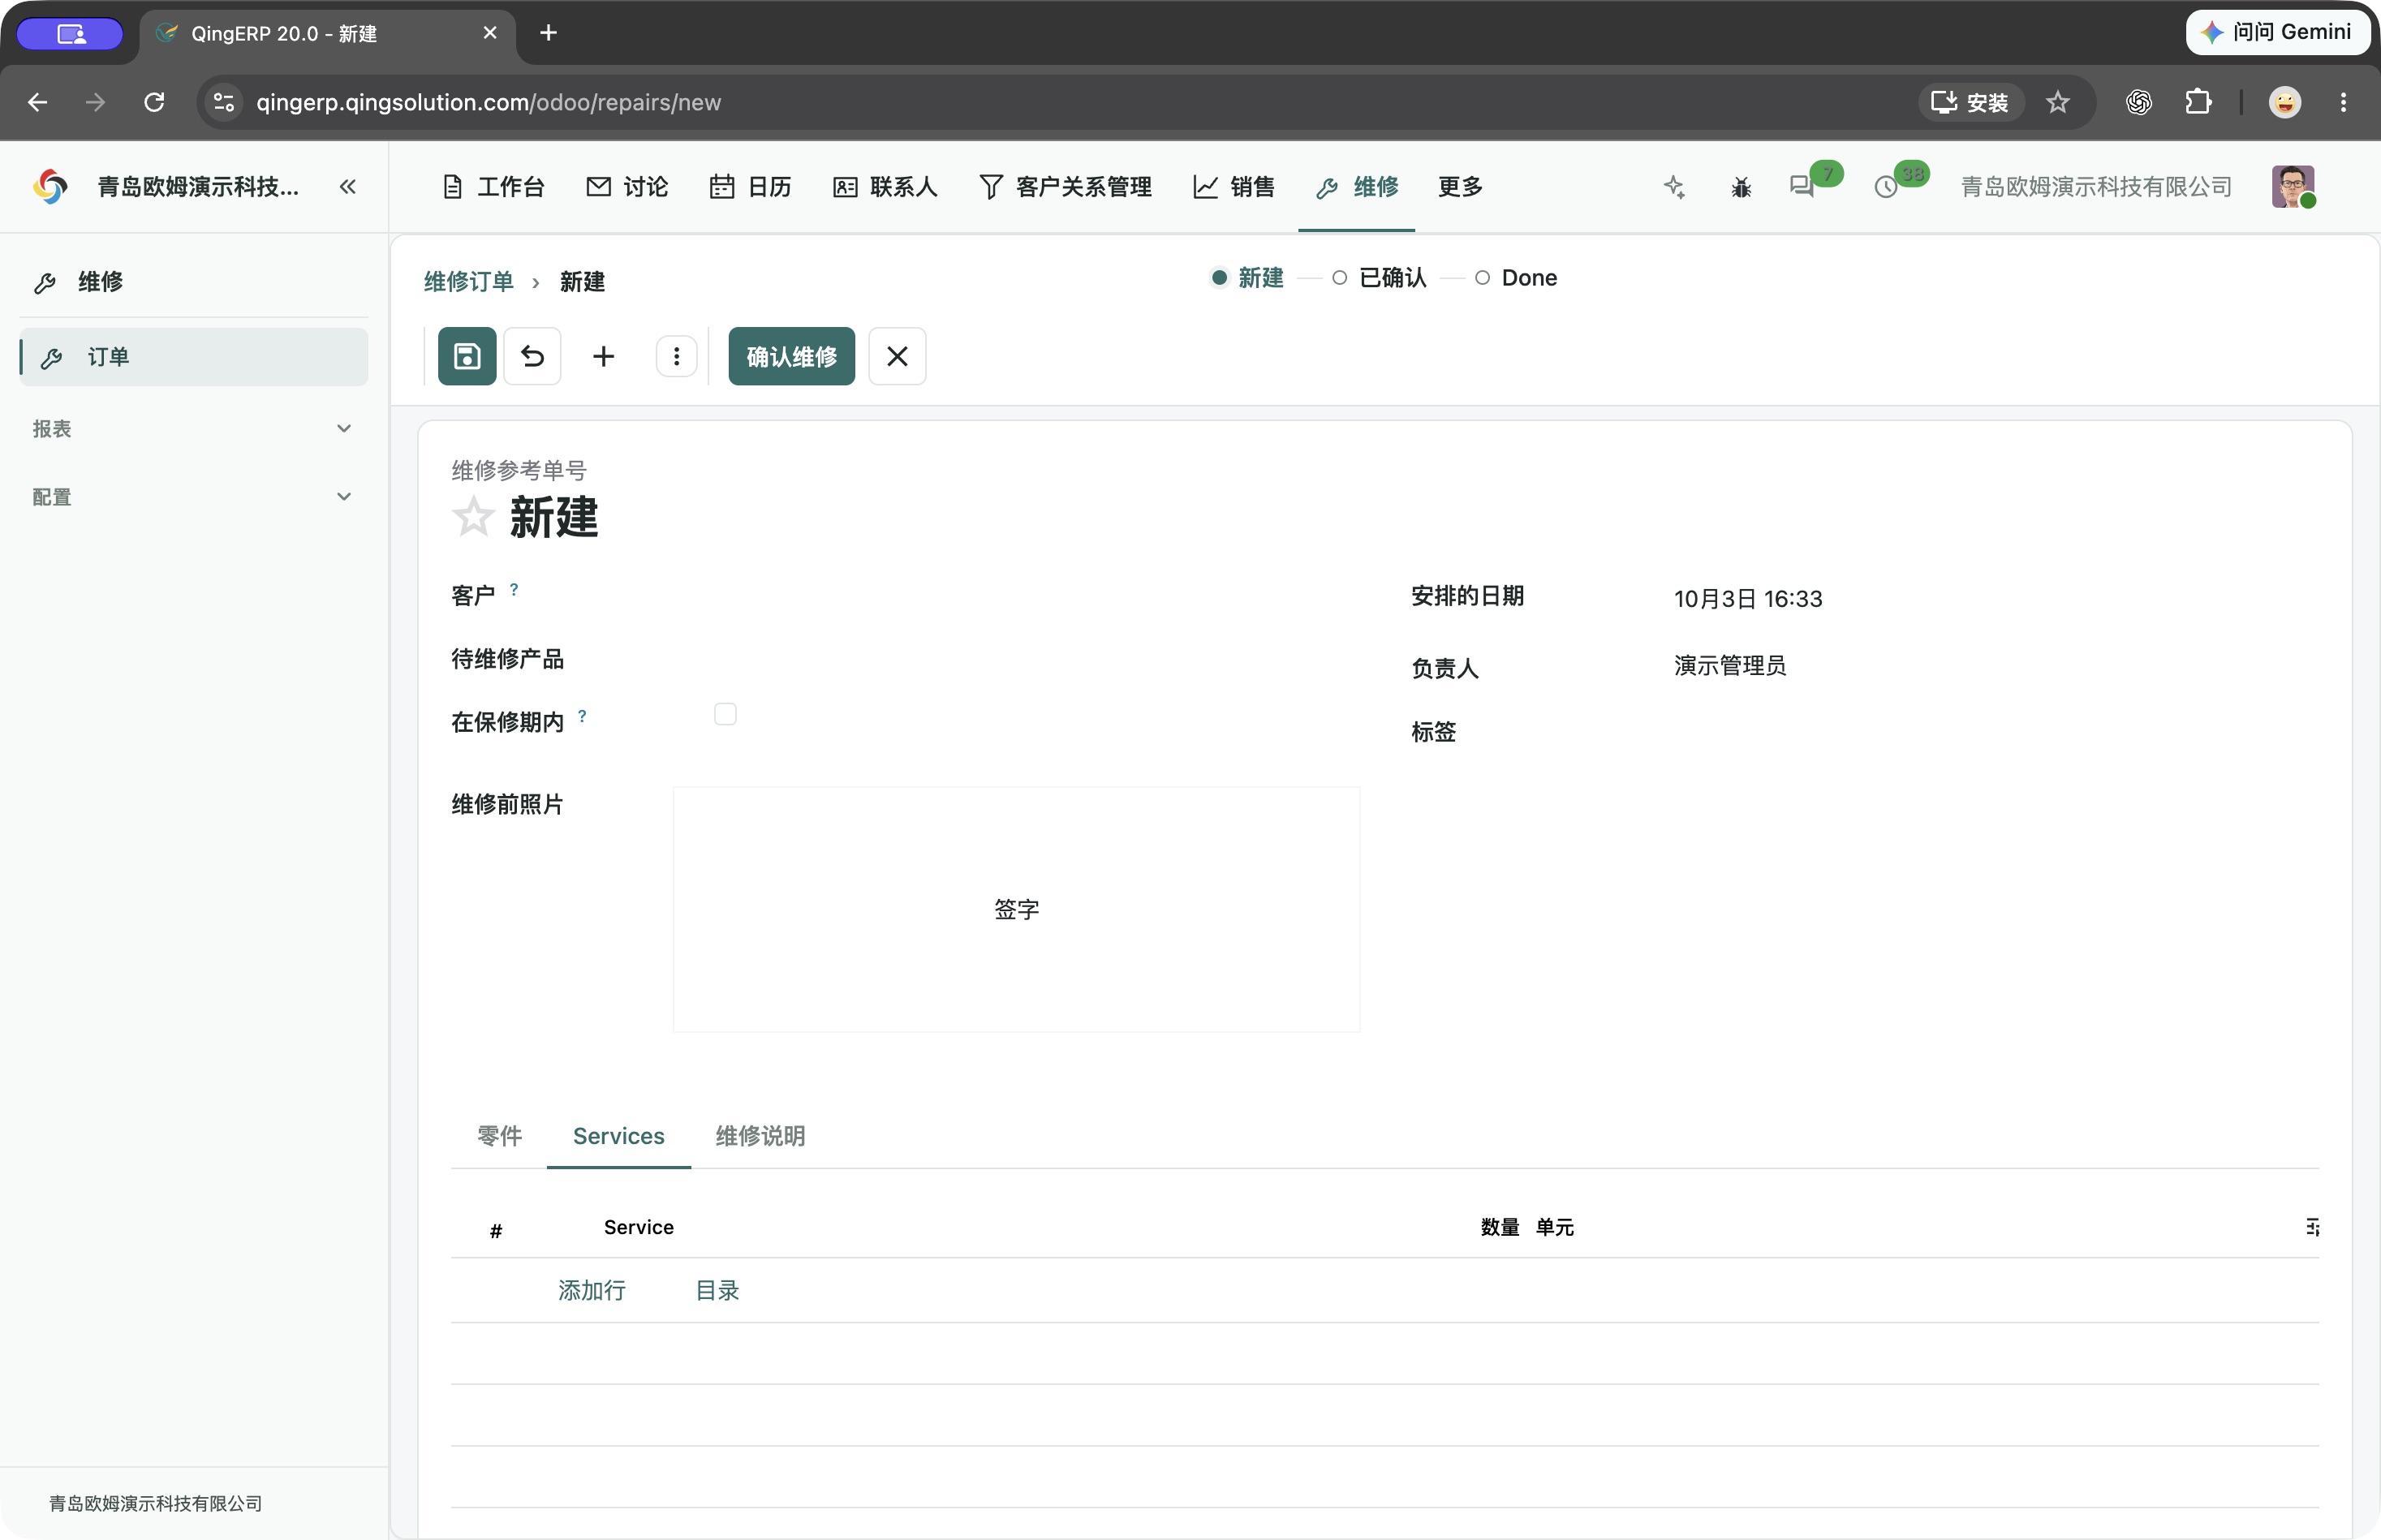The width and height of the screenshot is (2381, 1540).
Task: Open the company switcher 青岛欧姆演示科技有限公司
Action: [2096, 187]
